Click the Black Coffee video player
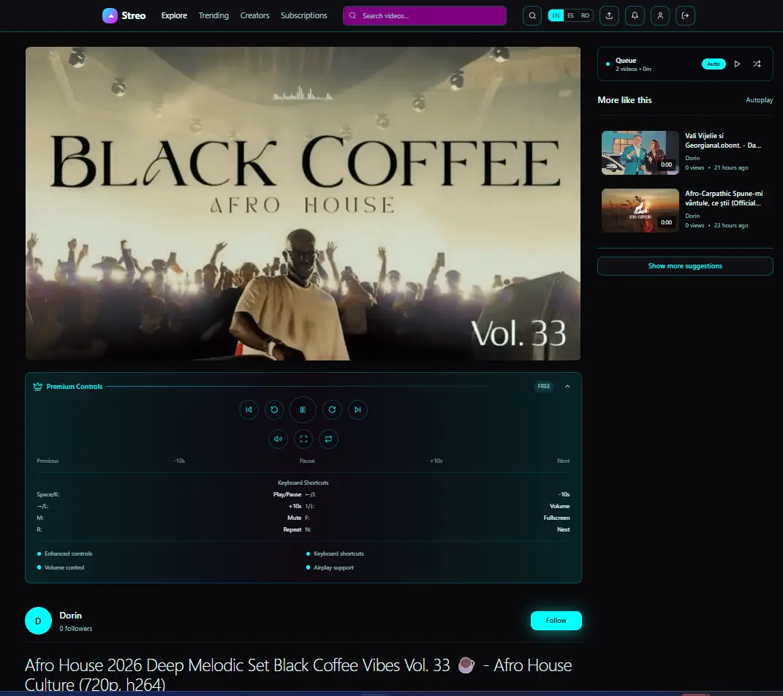Viewport: 783px width, 696px height. click(x=303, y=204)
